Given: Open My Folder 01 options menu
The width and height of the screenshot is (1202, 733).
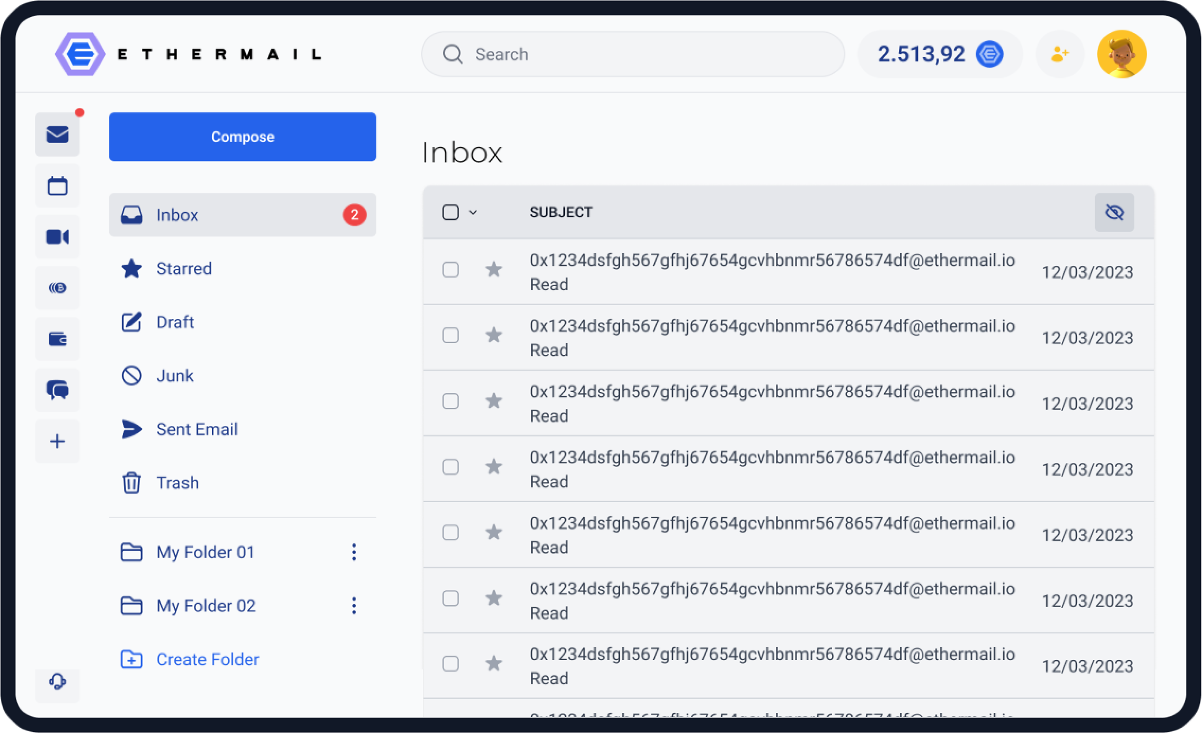Looking at the screenshot, I should click(x=354, y=552).
